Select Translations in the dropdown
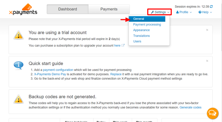222x122 pixels. [x=141, y=36]
